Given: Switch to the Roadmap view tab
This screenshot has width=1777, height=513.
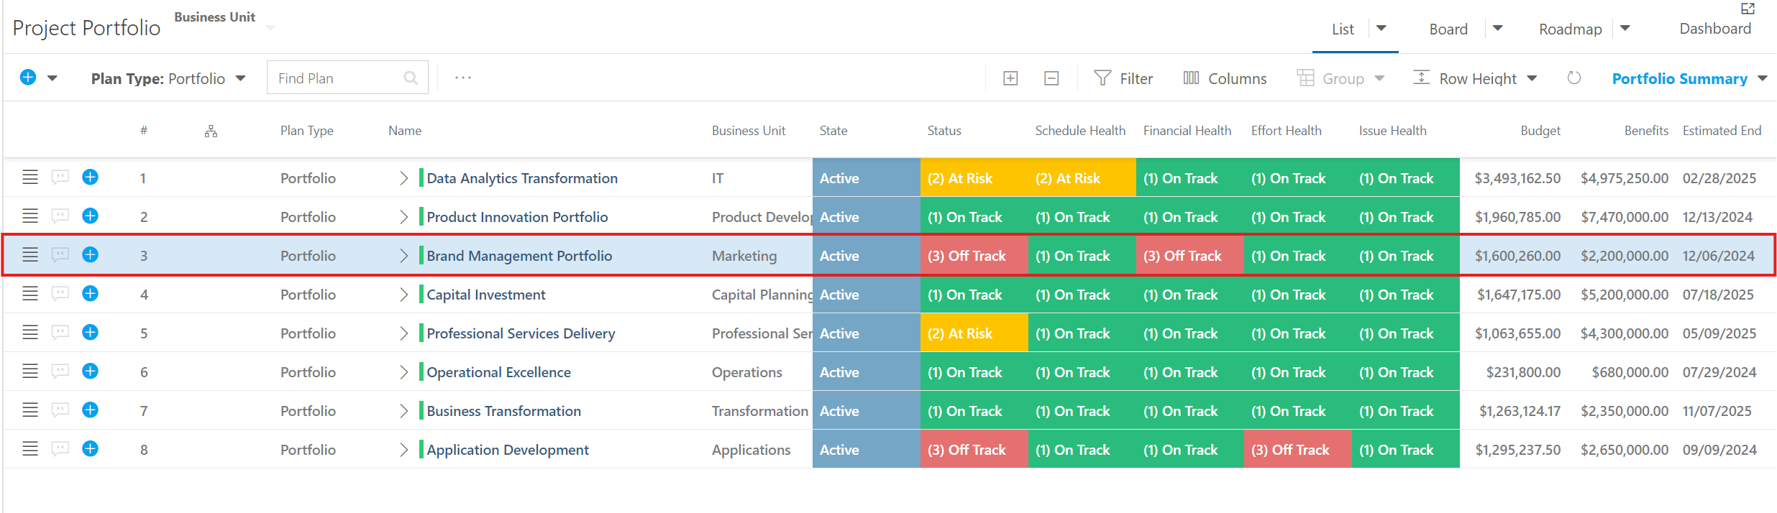Looking at the screenshot, I should 1571,29.
